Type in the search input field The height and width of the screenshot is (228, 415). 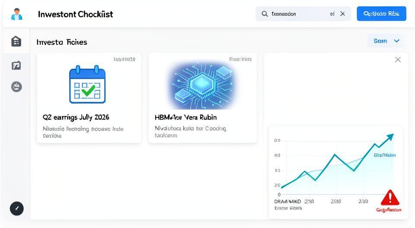tap(298, 14)
